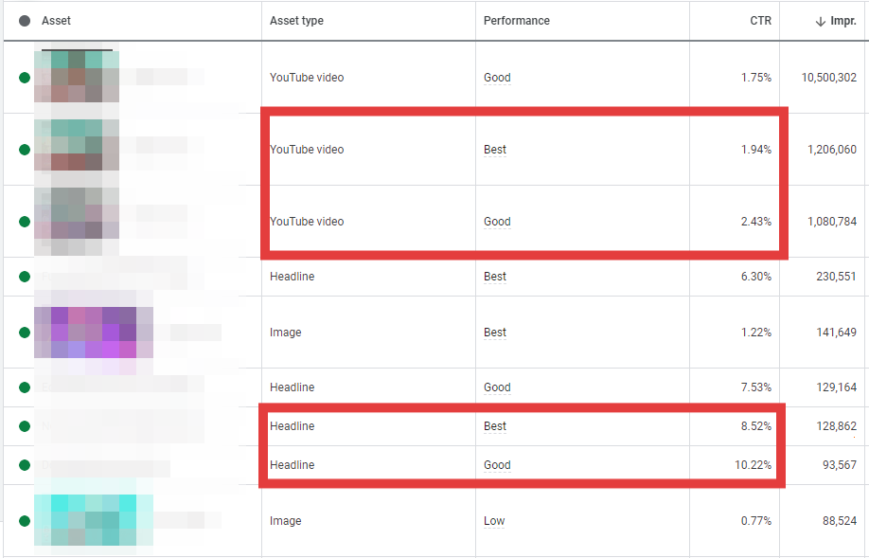Click the Low performance label
This screenshot has width=869, height=558.
[494, 521]
